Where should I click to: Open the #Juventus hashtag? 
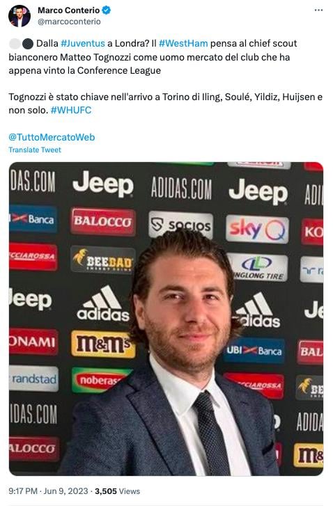tap(83, 43)
